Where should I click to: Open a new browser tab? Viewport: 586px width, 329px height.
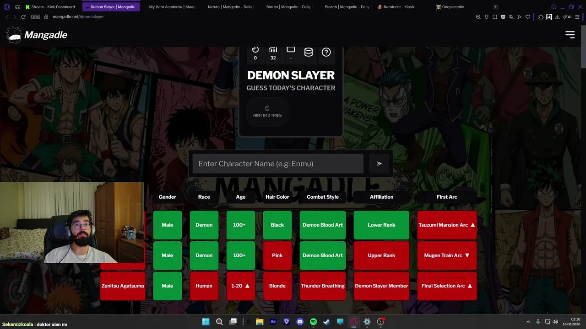click(496, 7)
